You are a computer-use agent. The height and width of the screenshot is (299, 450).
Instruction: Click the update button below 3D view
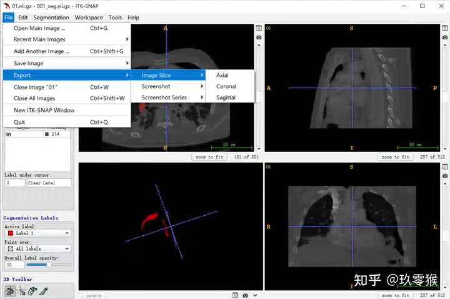tap(94, 295)
